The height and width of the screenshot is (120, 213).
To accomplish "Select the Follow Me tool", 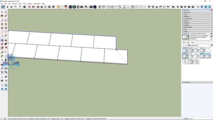I will (x=6, y=44).
